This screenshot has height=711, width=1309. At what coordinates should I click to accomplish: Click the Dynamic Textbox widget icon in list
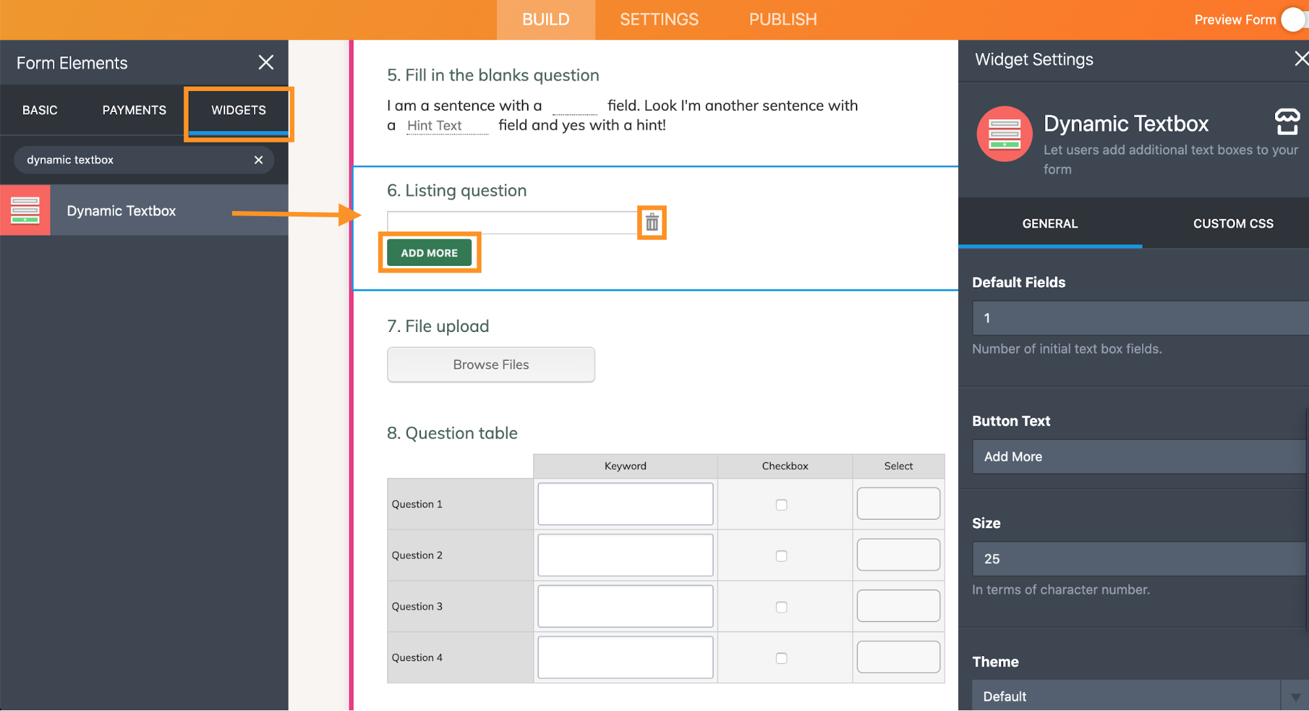(25, 210)
